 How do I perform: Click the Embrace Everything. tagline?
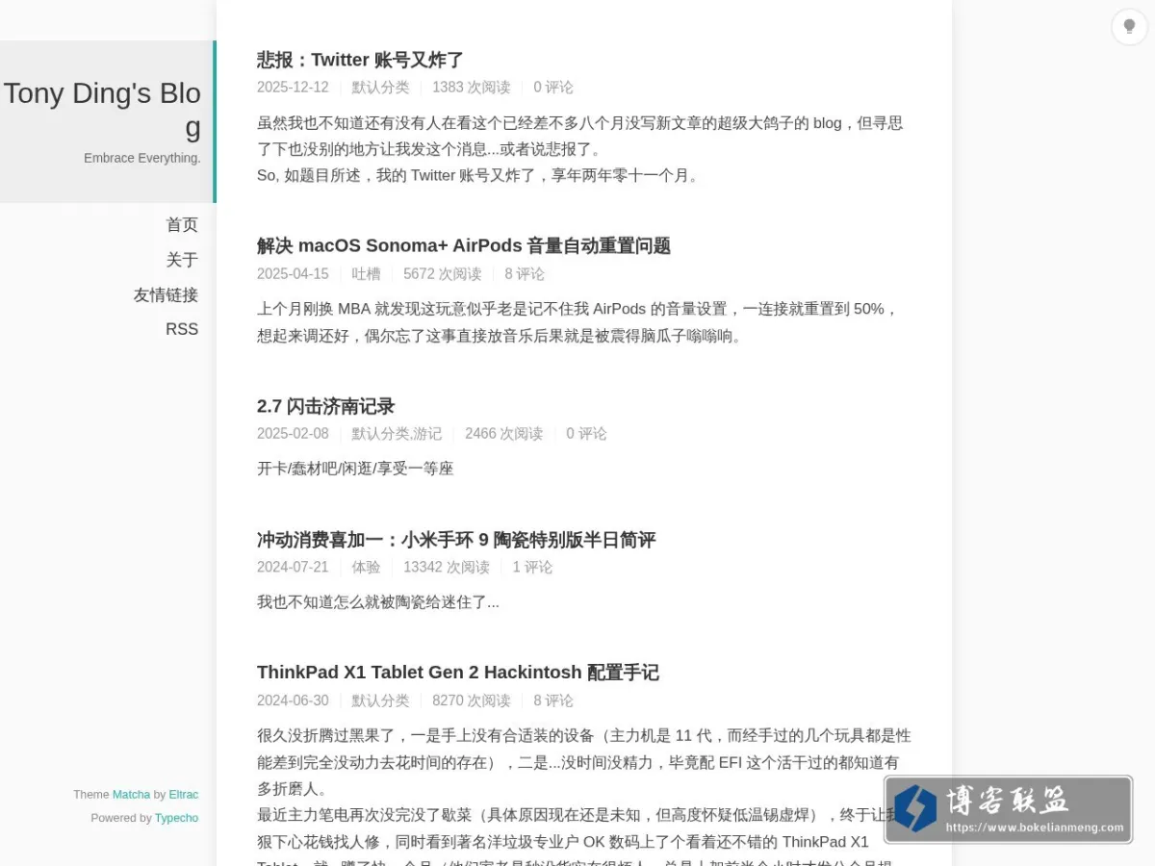[x=142, y=158]
